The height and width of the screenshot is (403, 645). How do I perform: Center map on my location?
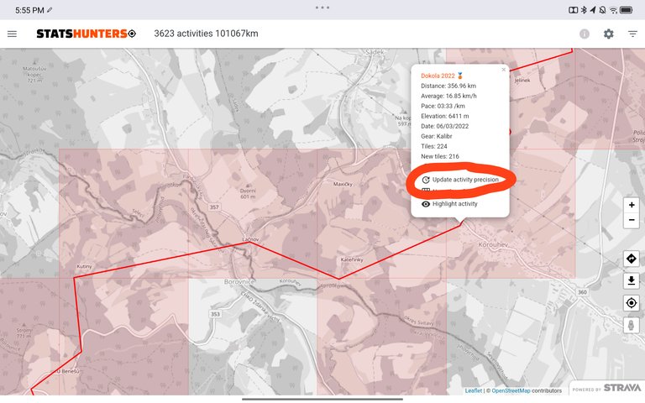click(632, 303)
